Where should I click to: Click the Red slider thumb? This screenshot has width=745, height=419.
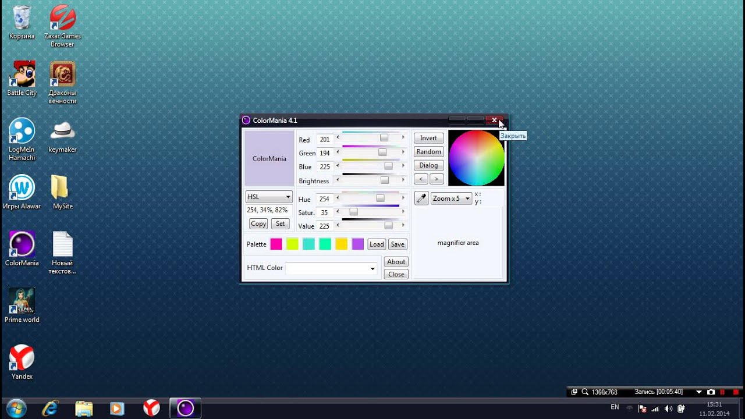click(x=384, y=138)
